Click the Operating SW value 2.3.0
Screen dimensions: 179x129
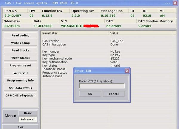tap(75, 15)
